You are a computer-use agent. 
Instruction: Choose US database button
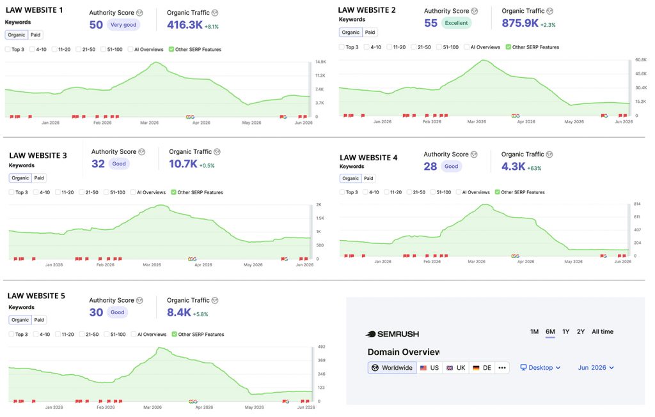pos(429,368)
